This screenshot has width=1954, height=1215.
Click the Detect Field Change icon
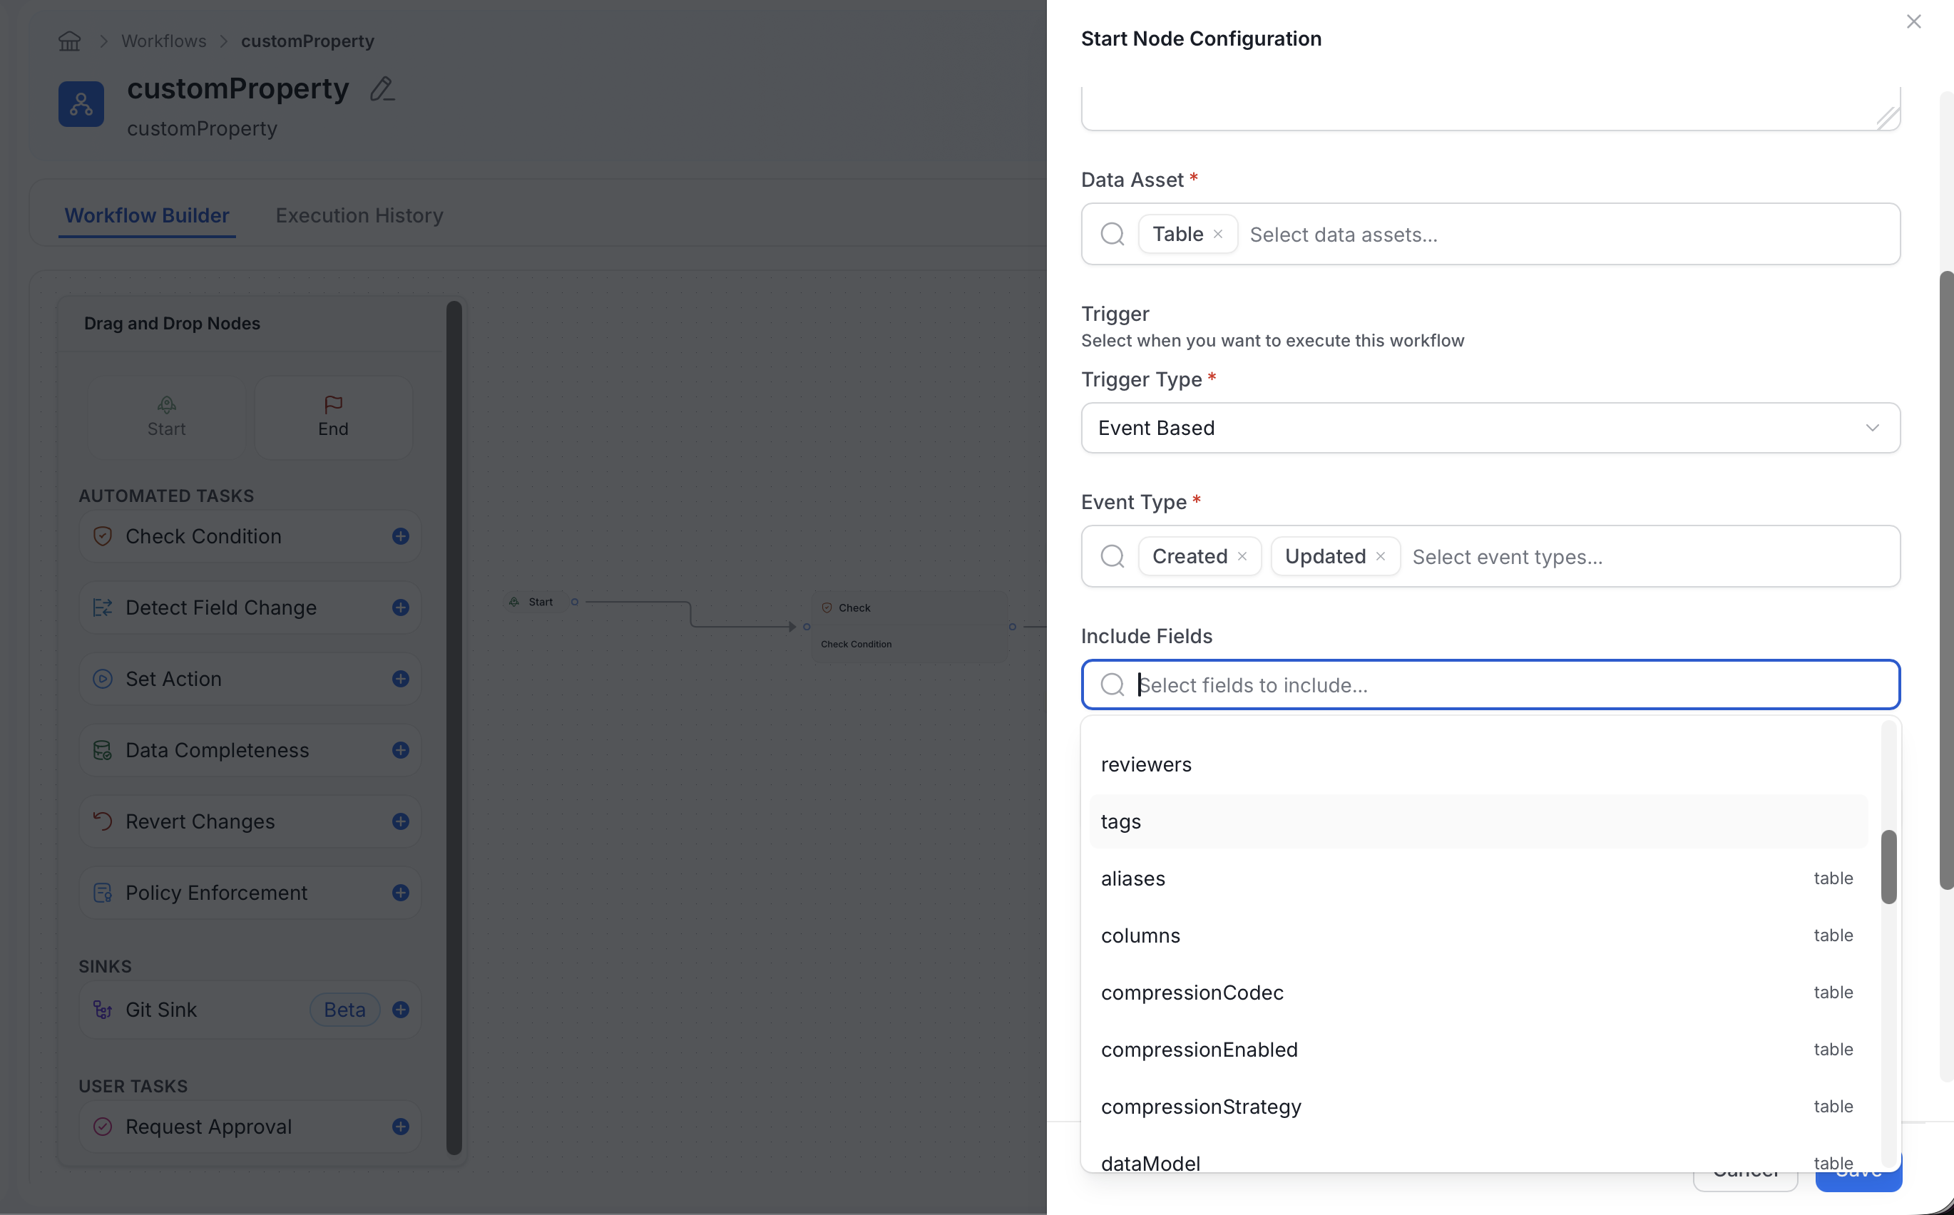(x=103, y=607)
